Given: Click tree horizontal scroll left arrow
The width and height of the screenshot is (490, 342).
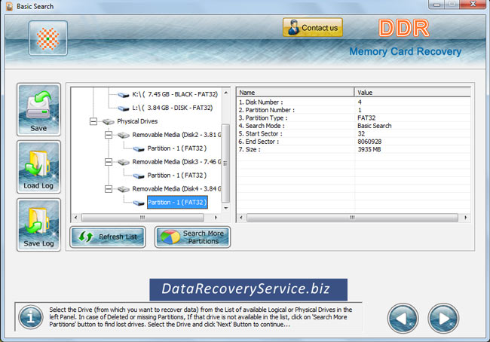Looking at the screenshot, I should coord(75,218).
